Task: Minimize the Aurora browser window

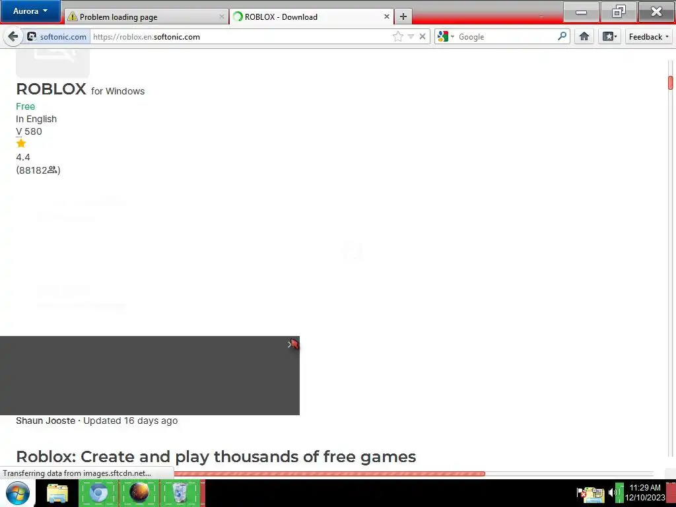Action: click(581, 12)
